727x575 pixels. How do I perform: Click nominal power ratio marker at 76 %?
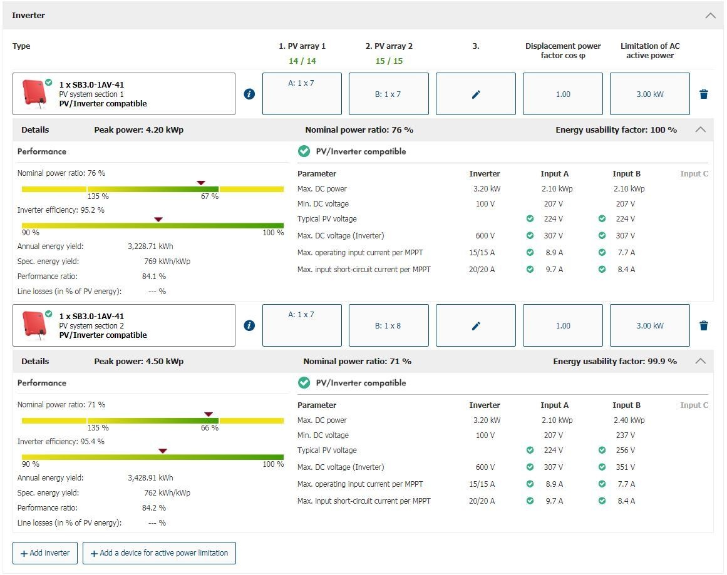click(x=201, y=183)
